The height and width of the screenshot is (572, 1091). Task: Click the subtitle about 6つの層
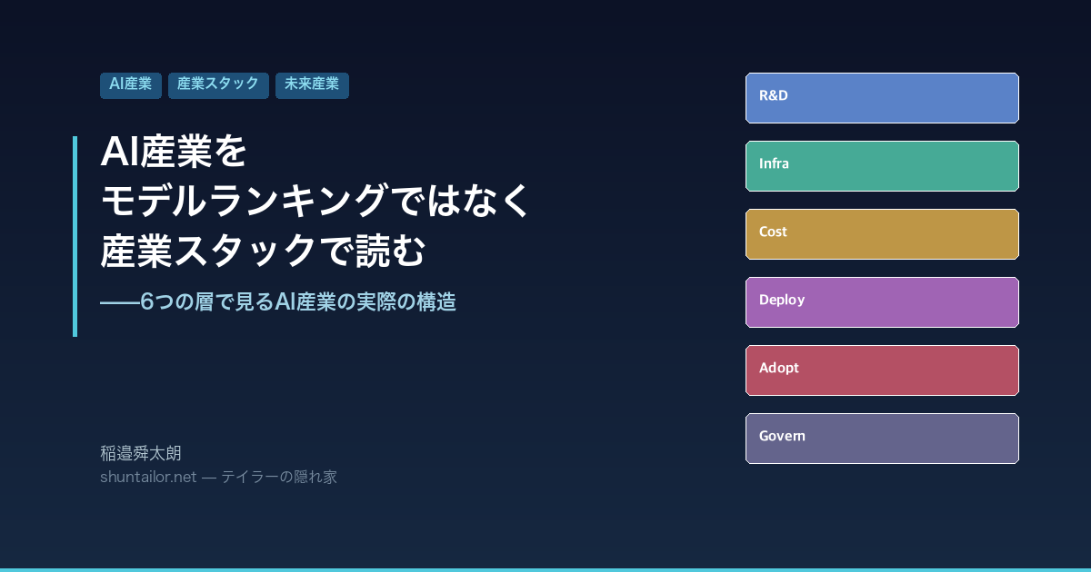298,302
